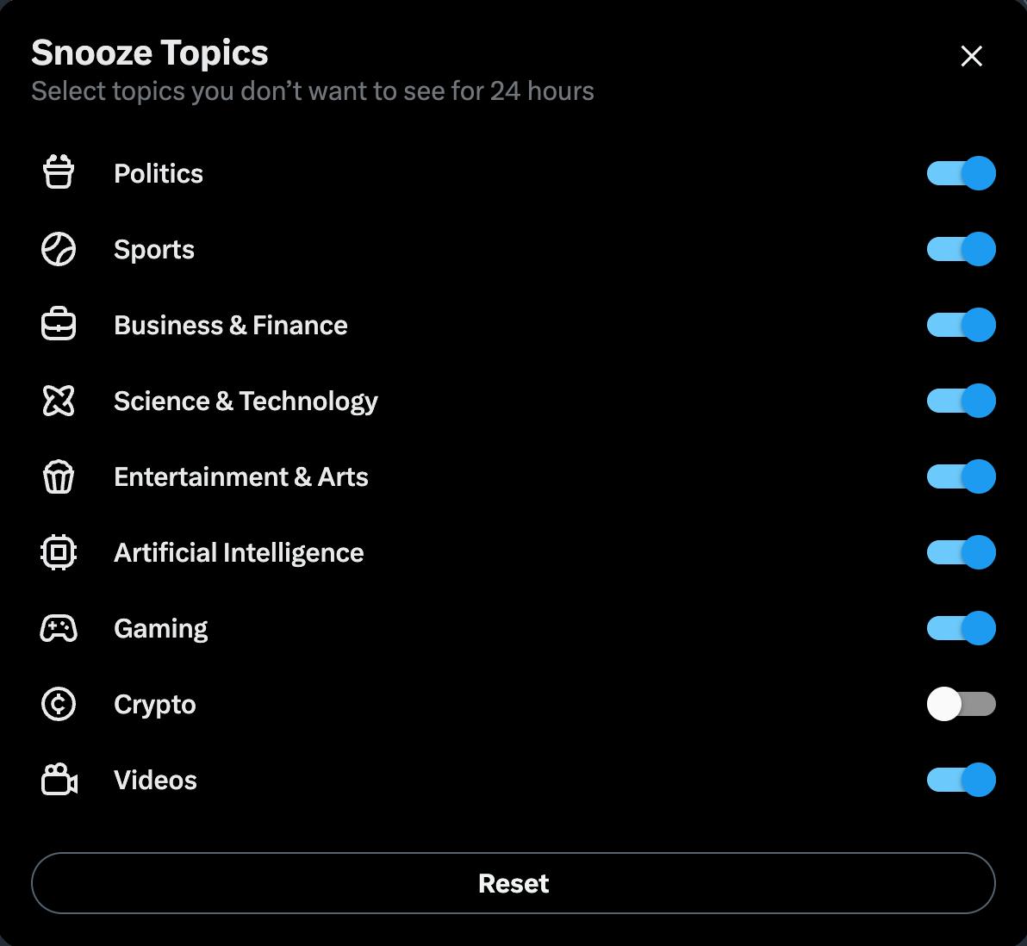Click the Crypto coin icon

click(x=59, y=704)
